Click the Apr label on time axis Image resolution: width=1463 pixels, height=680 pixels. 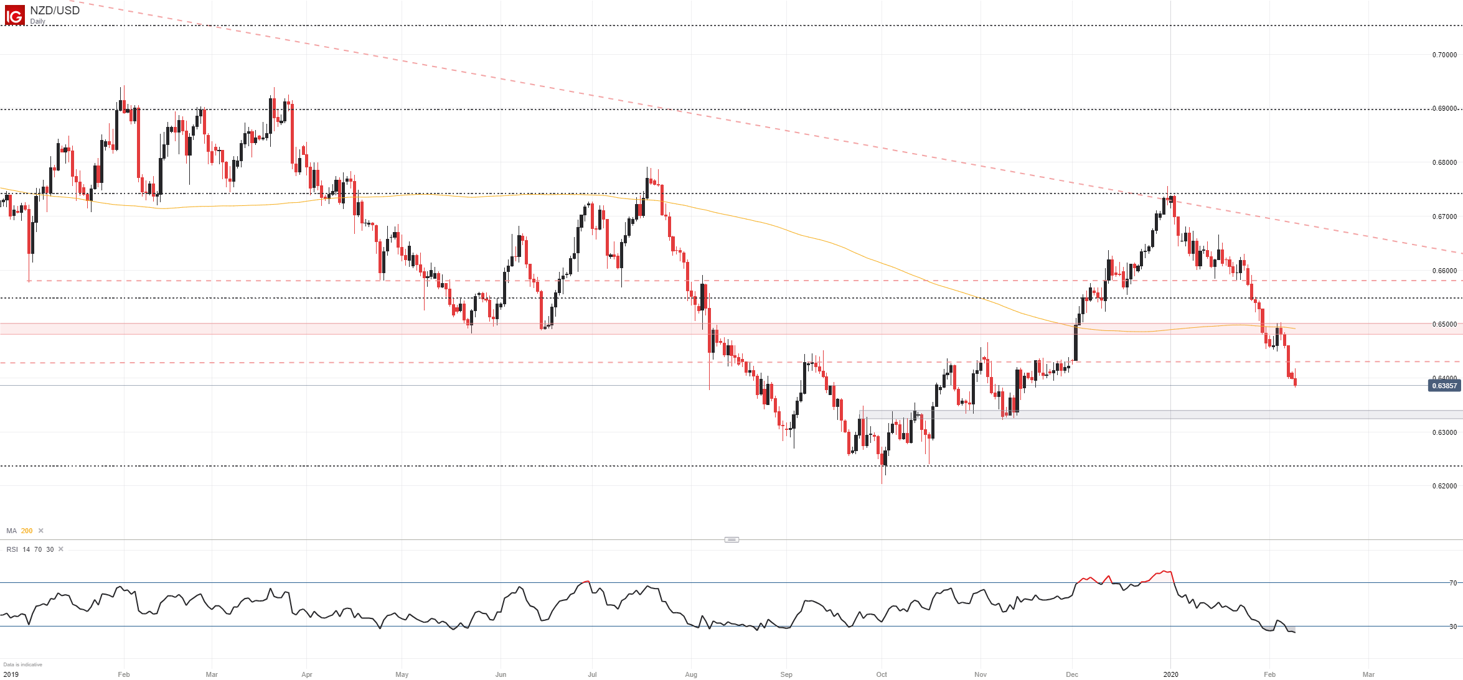point(307,674)
